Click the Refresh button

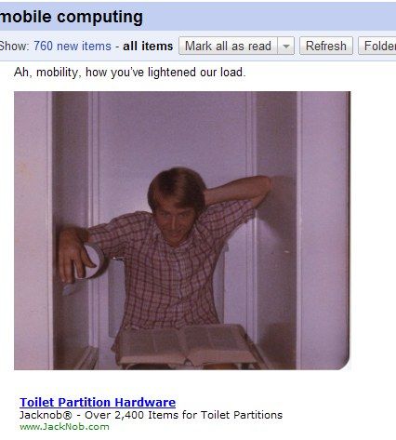[326, 46]
